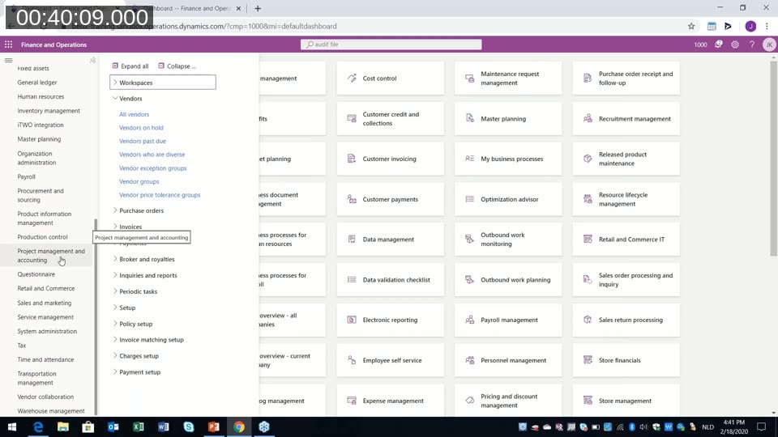Open the app launcher waffle icon
This screenshot has width=778, height=437.
point(8,45)
